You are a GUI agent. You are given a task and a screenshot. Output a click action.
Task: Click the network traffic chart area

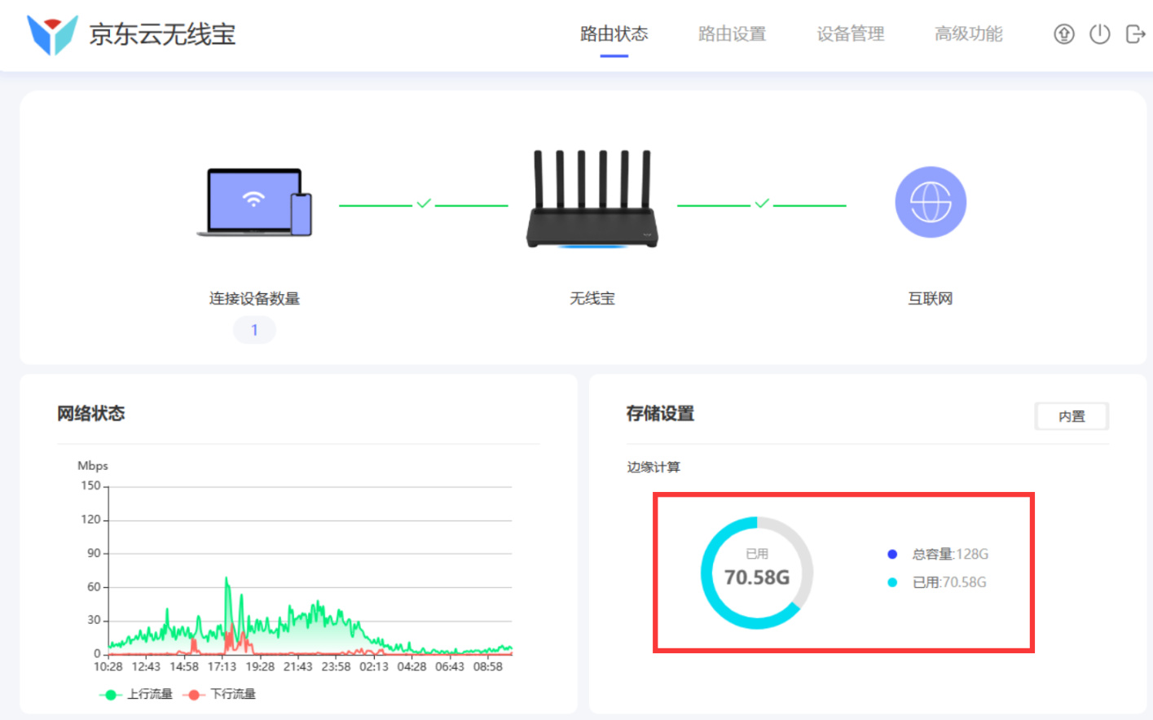[310, 570]
